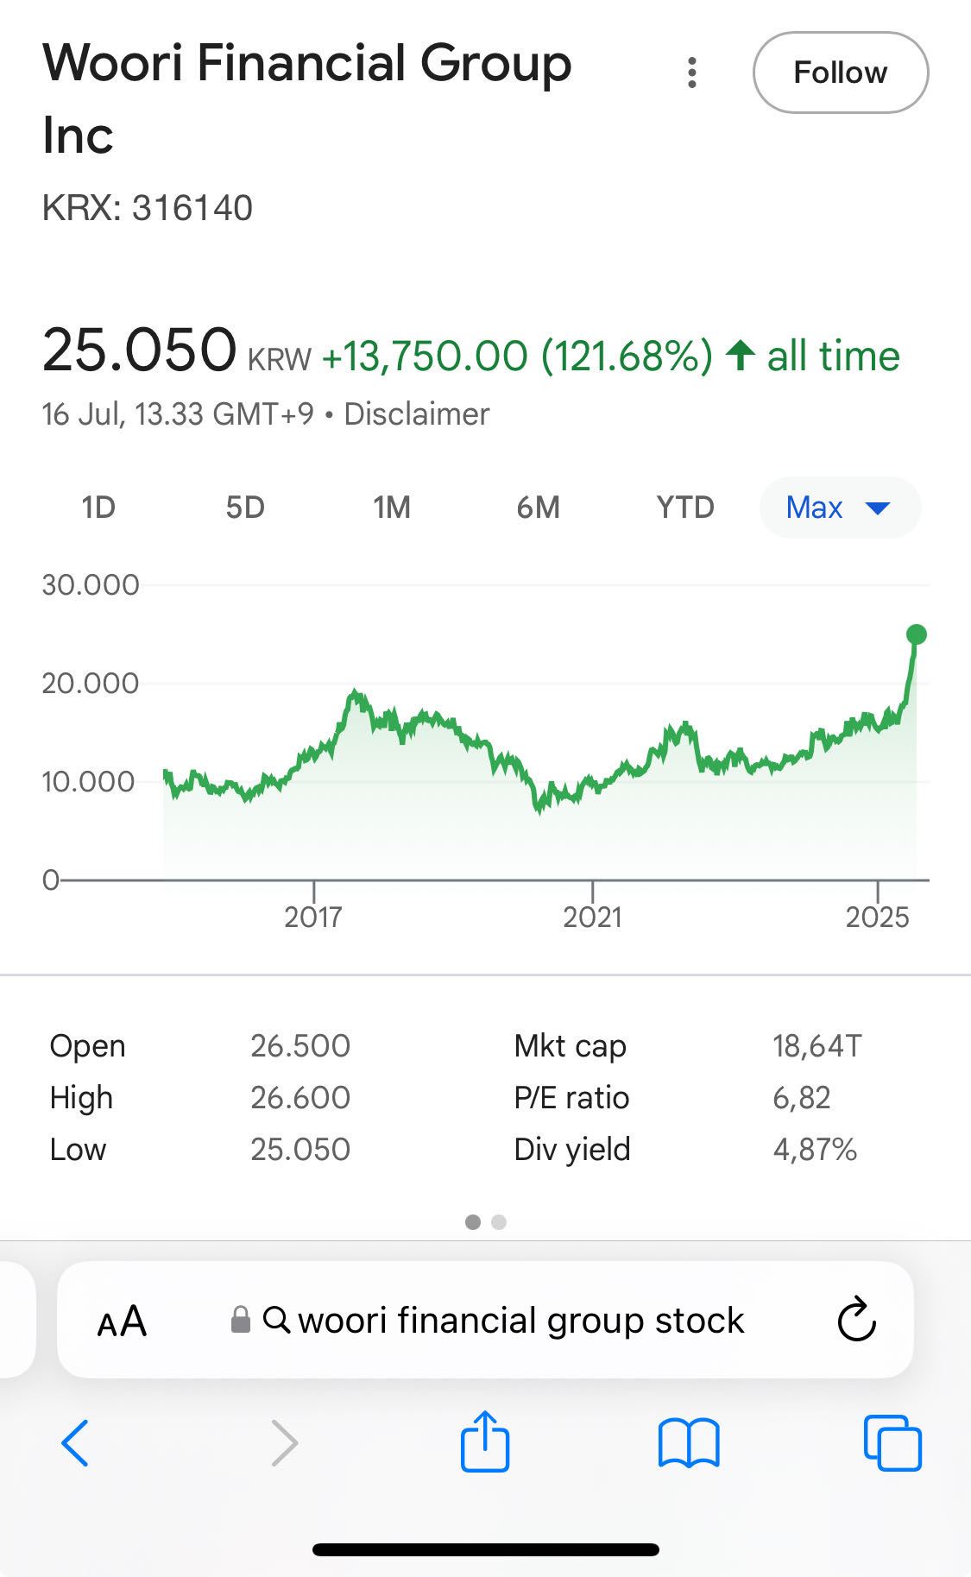This screenshot has width=971, height=1577.
Task: Reload the page with refresh icon
Action: coord(856,1319)
